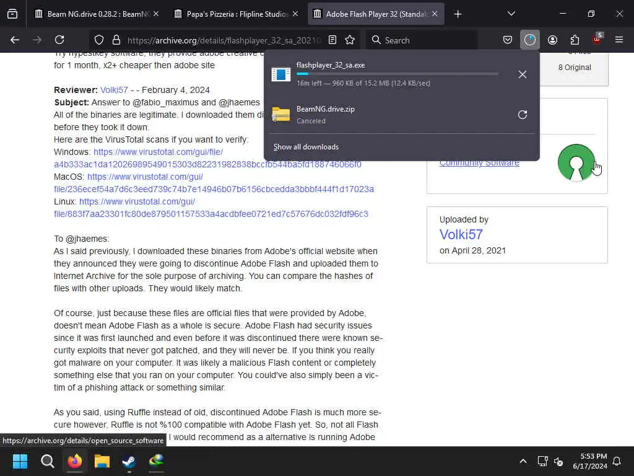Close Papa's Pizzeria tab
The height and width of the screenshot is (476, 634).
click(295, 14)
